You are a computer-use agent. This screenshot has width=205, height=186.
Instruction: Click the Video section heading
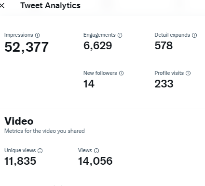[19, 121]
